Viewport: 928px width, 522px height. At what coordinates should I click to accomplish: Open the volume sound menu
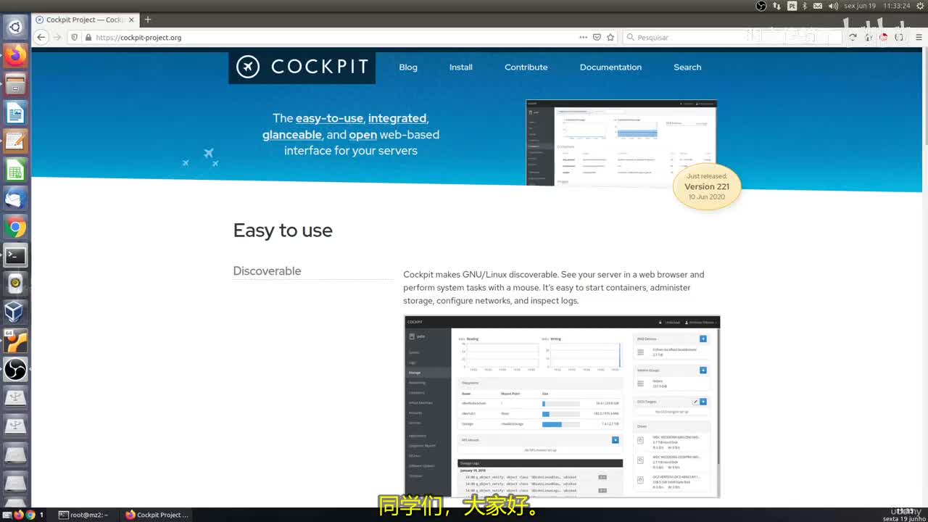click(833, 6)
